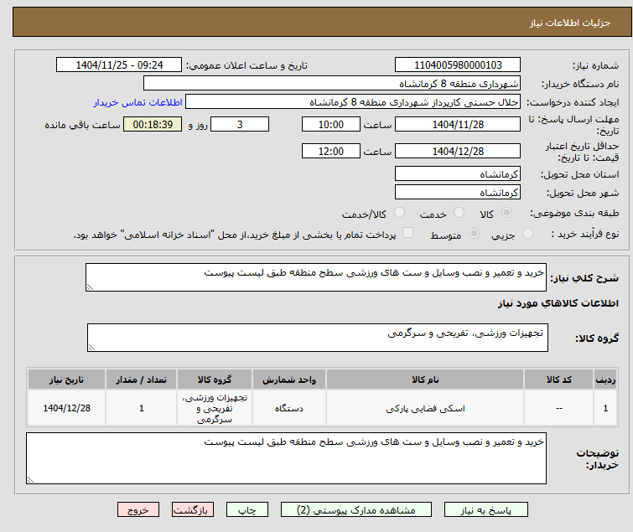Click the تعداد / مقدار column header
This screenshot has width=633, height=532.
coord(142,380)
